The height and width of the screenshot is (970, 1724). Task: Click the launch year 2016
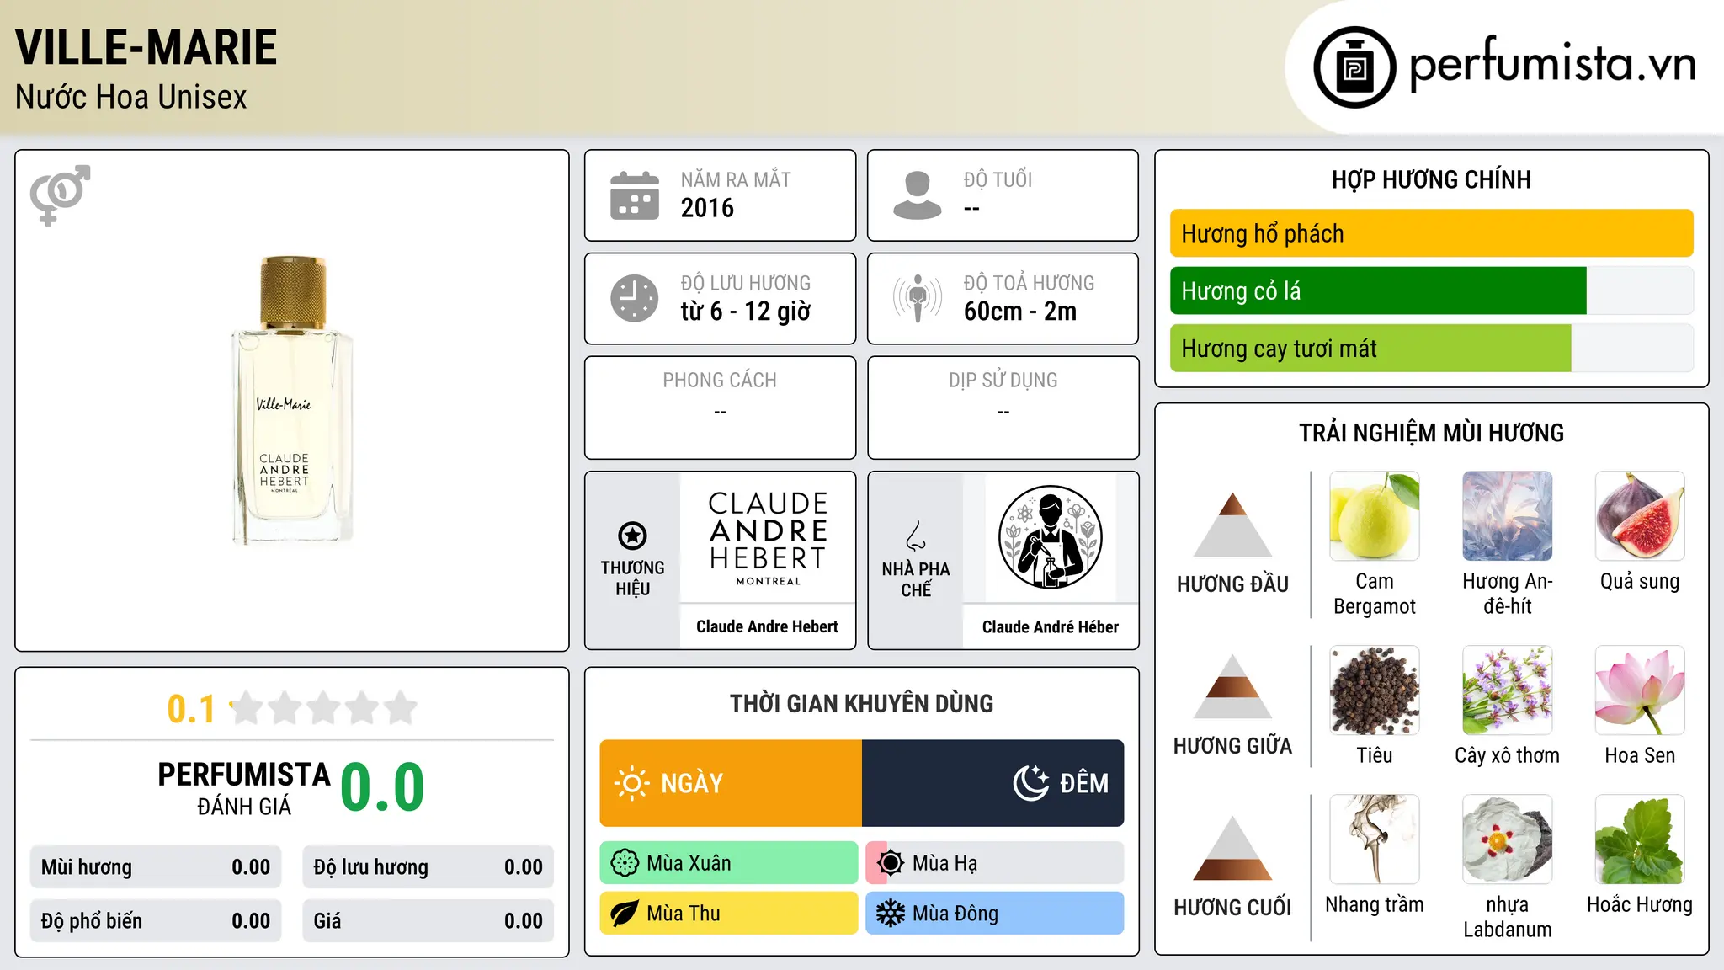pyautogui.click(x=707, y=208)
